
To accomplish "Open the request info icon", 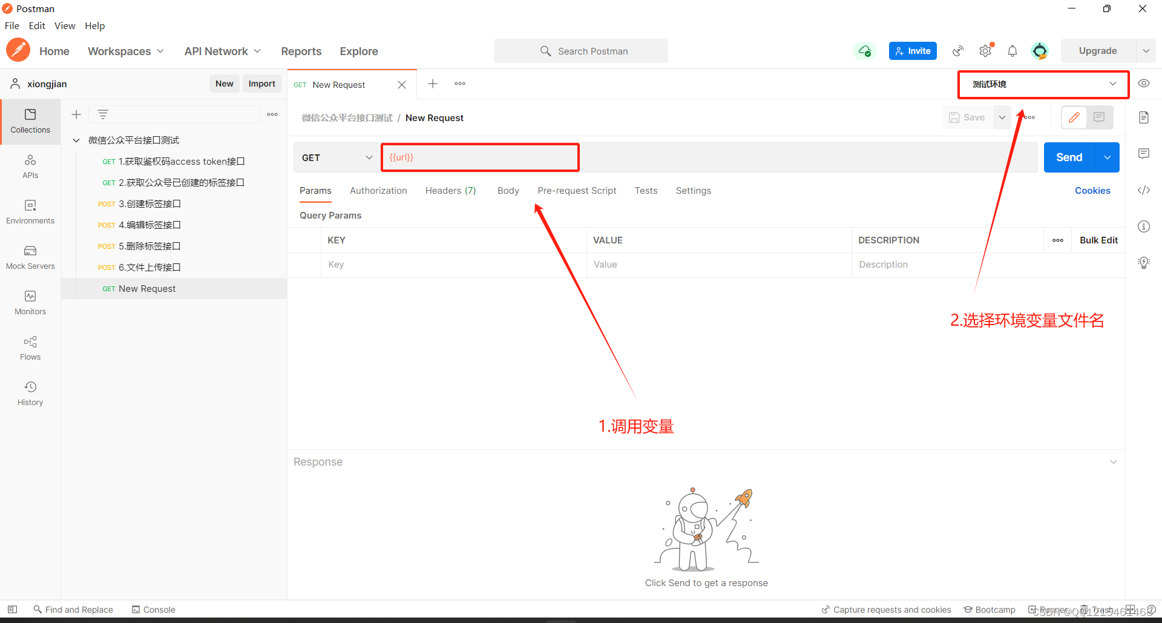I will click(1144, 226).
